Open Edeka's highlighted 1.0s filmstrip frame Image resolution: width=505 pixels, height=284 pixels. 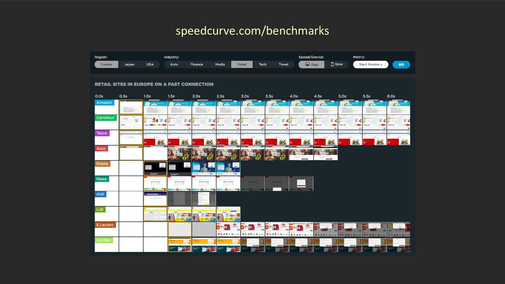coord(155,168)
